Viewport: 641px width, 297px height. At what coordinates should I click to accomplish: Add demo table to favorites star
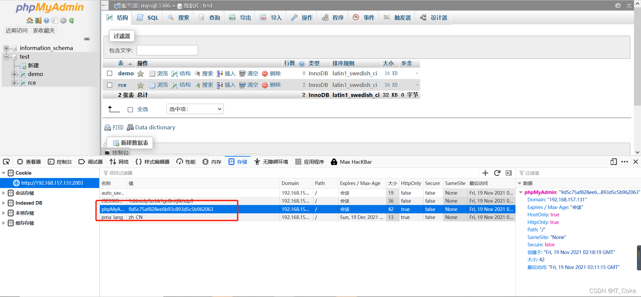(141, 74)
